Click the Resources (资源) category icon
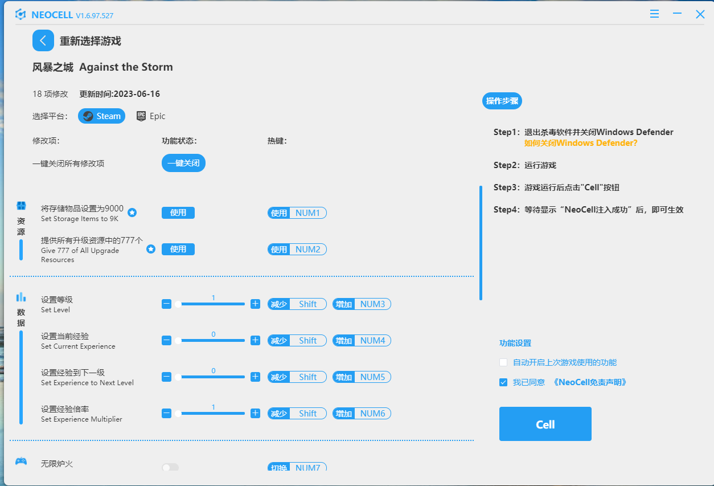Image resolution: width=714 pixels, height=486 pixels. click(21, 206)
